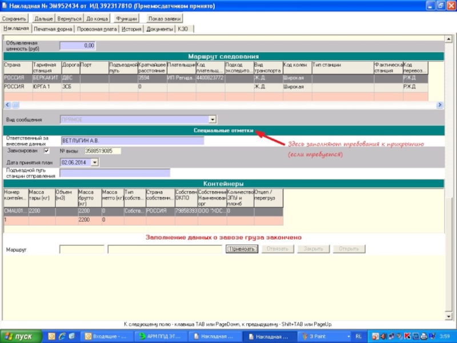Click the Показ заявки button
Screen dimensions: 457x343
[x=165, y=18]
